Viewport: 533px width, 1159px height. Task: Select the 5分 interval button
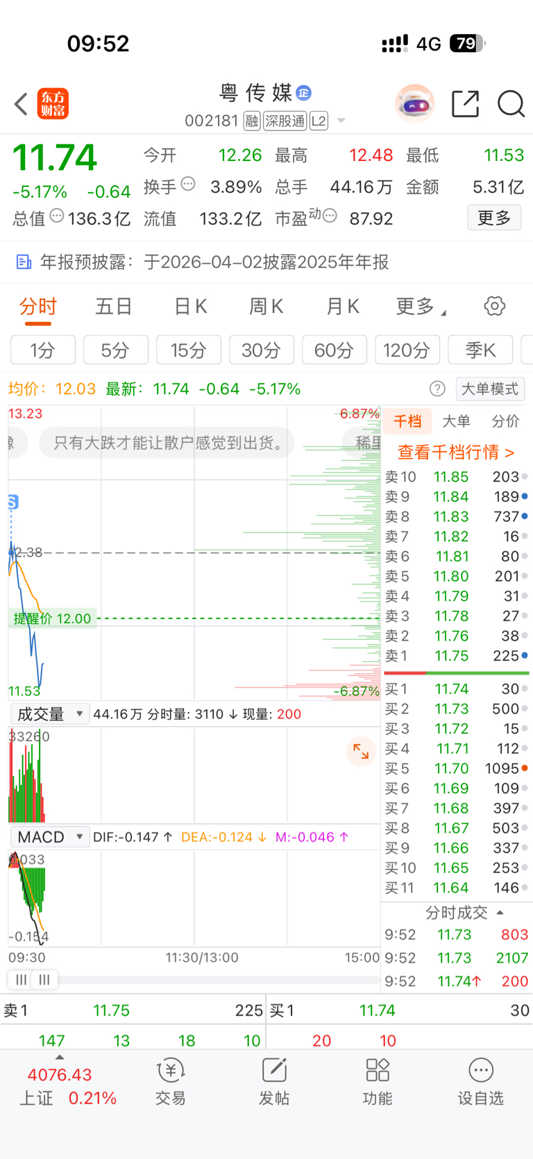point(116,350)
